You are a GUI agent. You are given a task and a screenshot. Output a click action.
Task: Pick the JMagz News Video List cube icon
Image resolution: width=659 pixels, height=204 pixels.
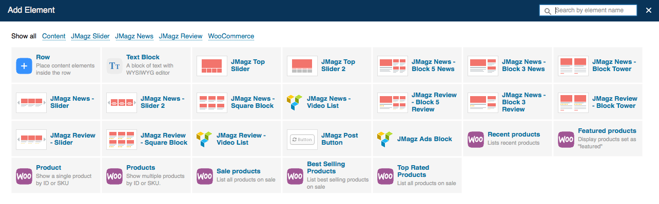[295, 103]
